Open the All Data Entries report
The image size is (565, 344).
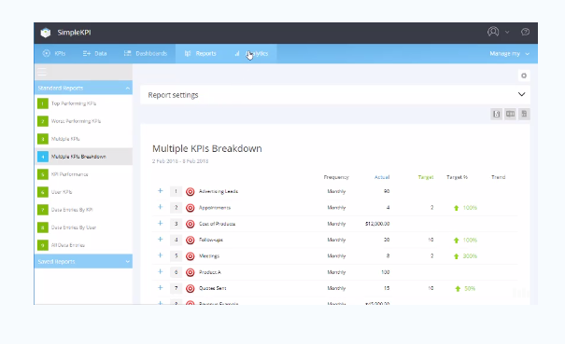68,245
